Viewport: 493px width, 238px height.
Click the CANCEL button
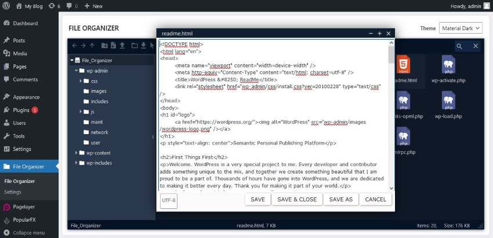tap(375, 199)
